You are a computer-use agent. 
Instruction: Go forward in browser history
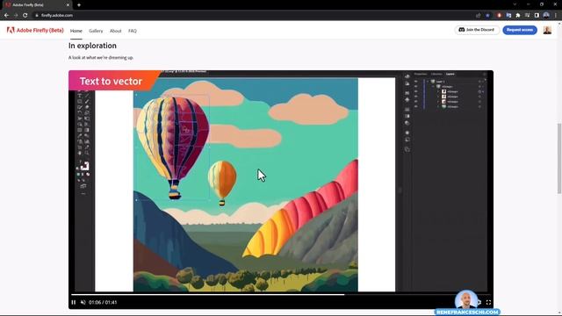click(16, 16)
